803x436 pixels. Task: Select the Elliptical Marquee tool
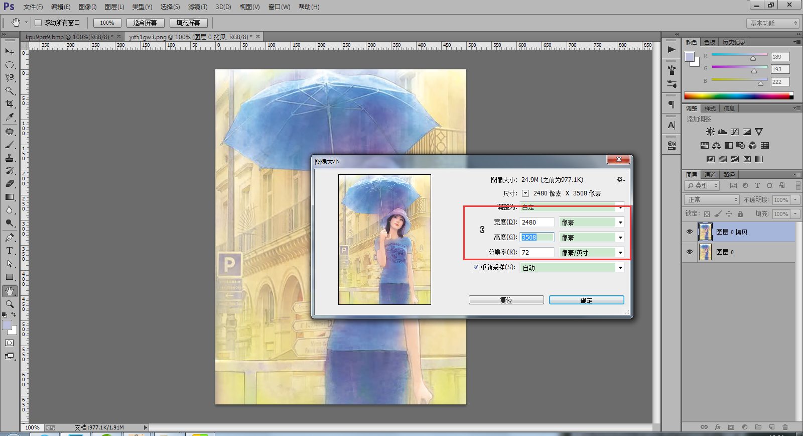coord(10,64)
